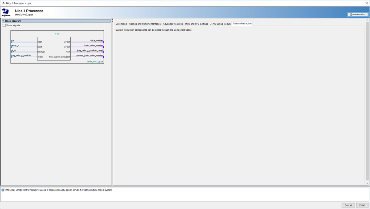Click the Nios II Processor header title
Screen dimensions: 370x209
[29, 11]
